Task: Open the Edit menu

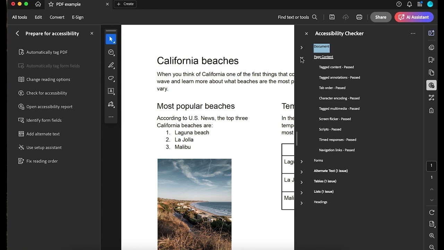Action: pos(38,17)
